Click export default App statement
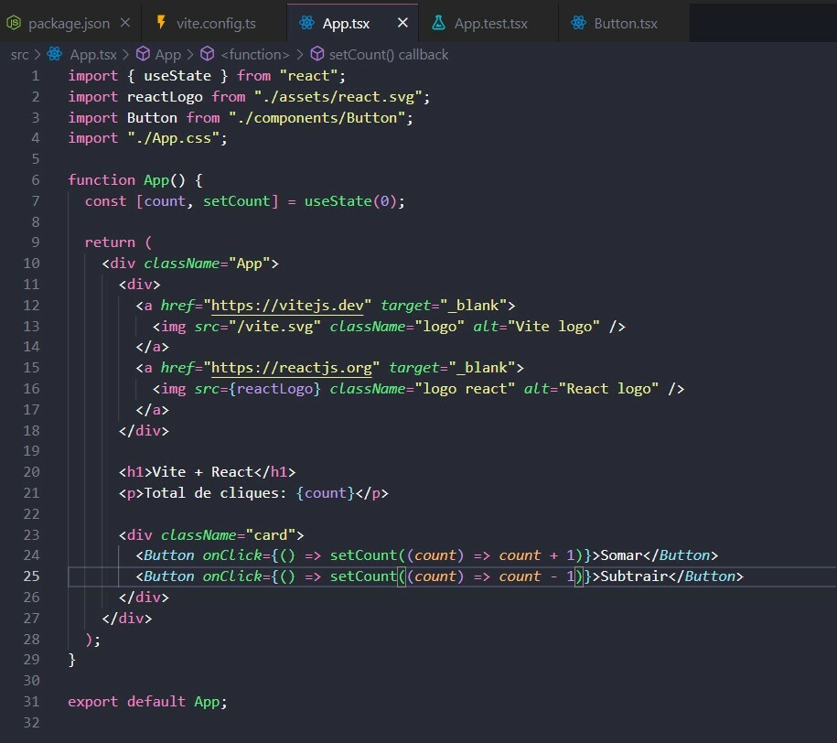 pos(147,702)
